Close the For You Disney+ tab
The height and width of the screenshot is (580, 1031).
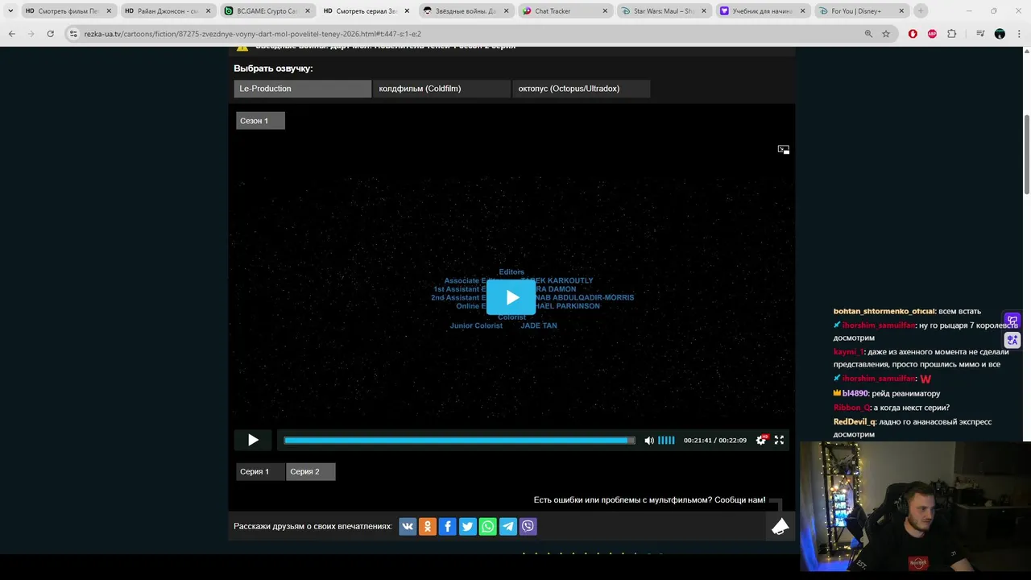[x=901, y=11]
